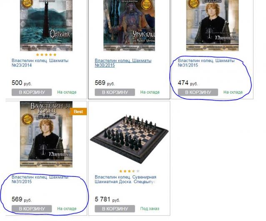Image resolution: width=266 pixels, height=221 pixels.
Task: Click the Под заказ availability label
Action: pos(150,209)
